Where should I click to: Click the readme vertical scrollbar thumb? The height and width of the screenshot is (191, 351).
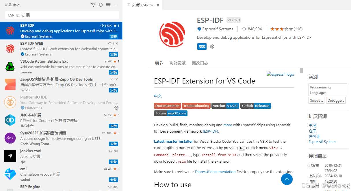pos(301,71)
